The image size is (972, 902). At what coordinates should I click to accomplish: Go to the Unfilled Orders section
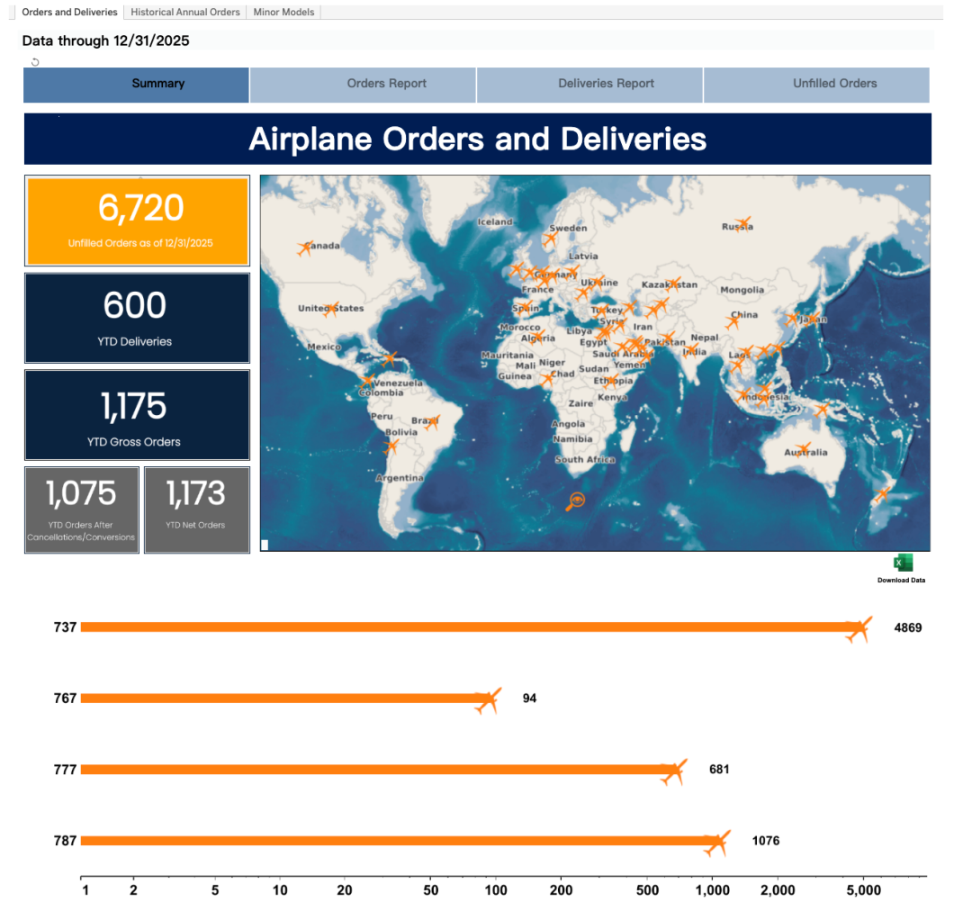point(834,84)
